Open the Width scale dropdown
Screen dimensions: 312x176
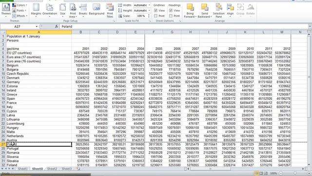149,5
